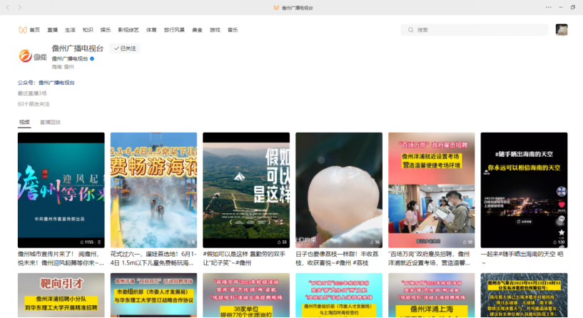Open the 假如可以是这样 aerial forest video
The height and width of the screenshot is (318, 583).
(246, 190)
